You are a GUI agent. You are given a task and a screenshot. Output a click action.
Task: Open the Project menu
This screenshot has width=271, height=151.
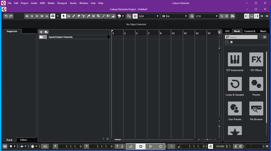click(24, 3)
